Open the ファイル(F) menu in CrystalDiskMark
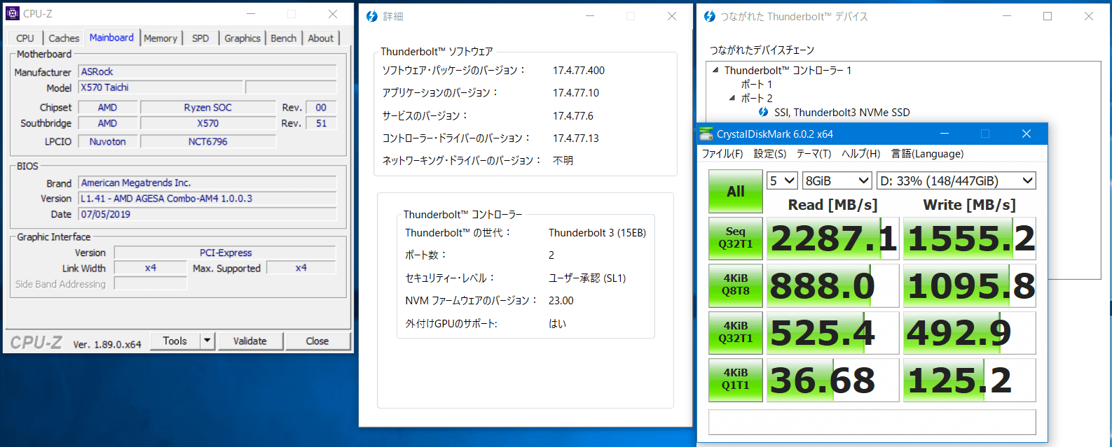This screenshot has width=1112, height=447. coord(722,154)
